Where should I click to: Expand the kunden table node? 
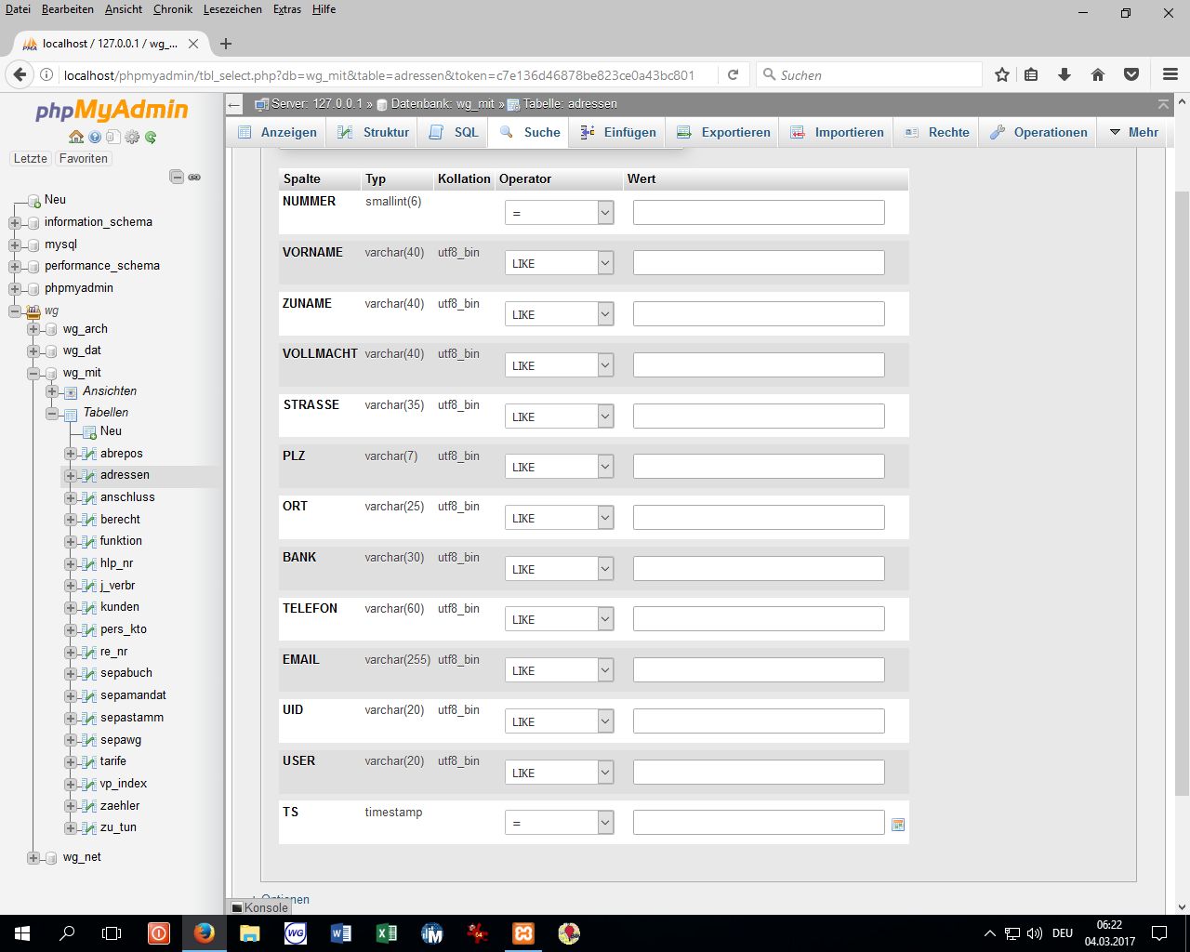tap(71, 607)
